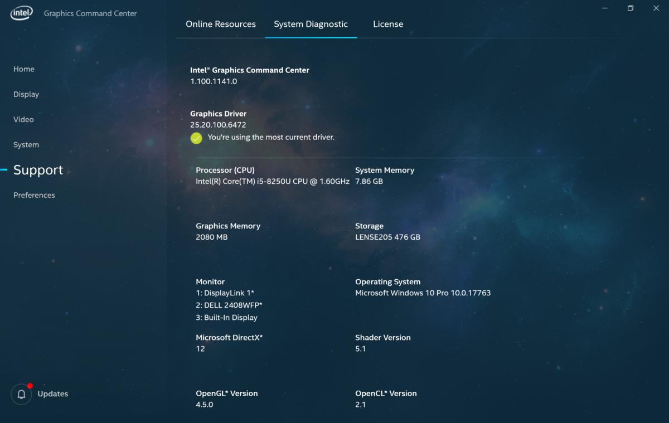Viewport: 669px width, 423px height.
Task: Click the Graphics Memory label
Action: pyautogui.click(x=228, y=226)
